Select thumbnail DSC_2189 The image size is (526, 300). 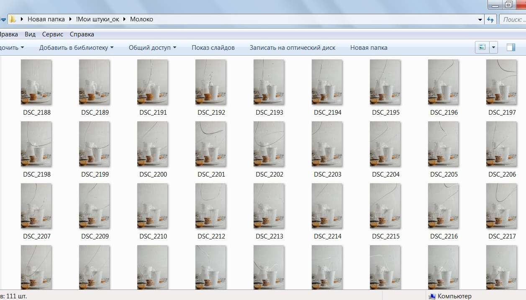95,82
